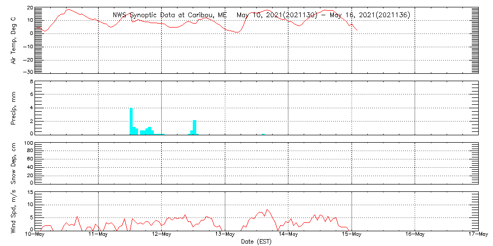The height and width of the screenshot is (246, 493).
Task: Click the 'Air Temp, Deg C' axis label
Action: 14,41
